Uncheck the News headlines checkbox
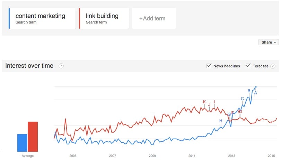The width and height of the screenshot is (281, 160). click(x=209, y=66)
